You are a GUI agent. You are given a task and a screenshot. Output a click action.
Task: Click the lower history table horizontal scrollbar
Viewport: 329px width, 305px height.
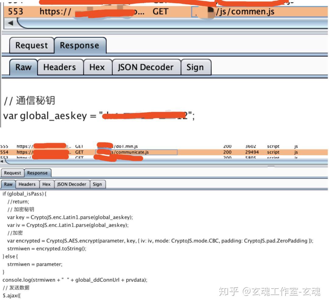pyautogui.click(x=166, y=161)
